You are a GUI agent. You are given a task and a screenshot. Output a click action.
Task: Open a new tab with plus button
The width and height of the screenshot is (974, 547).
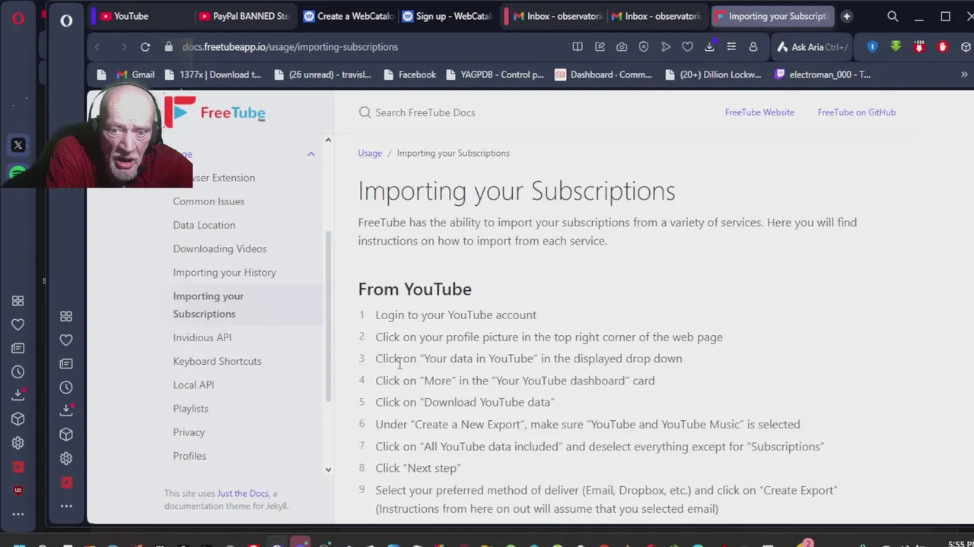tap(846, 16)
